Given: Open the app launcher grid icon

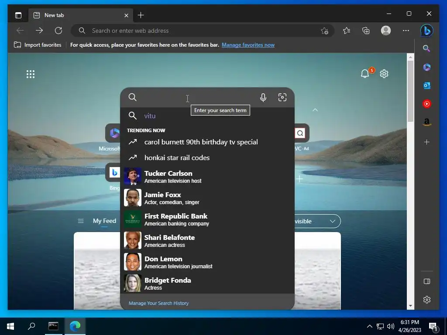Looking at the screenshot, I should tap(31, 74).
